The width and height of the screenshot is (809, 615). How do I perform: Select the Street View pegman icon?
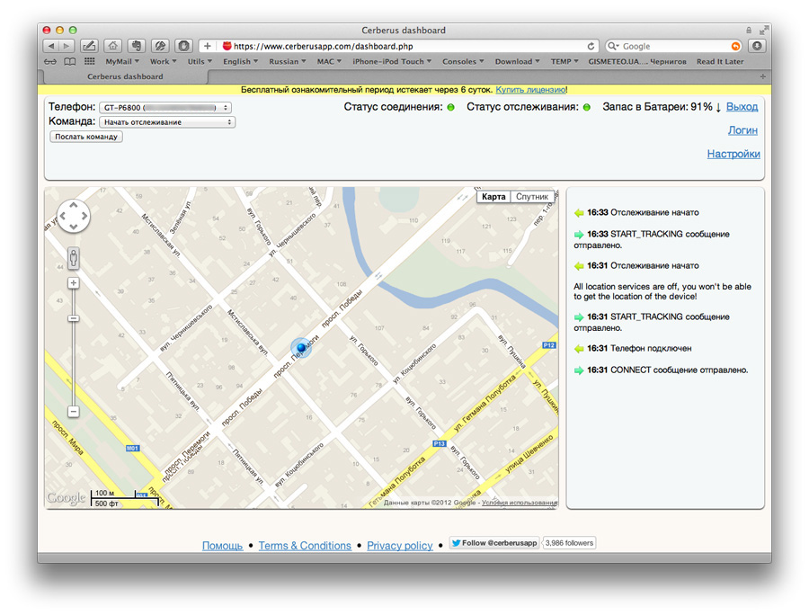click(73, 258)
